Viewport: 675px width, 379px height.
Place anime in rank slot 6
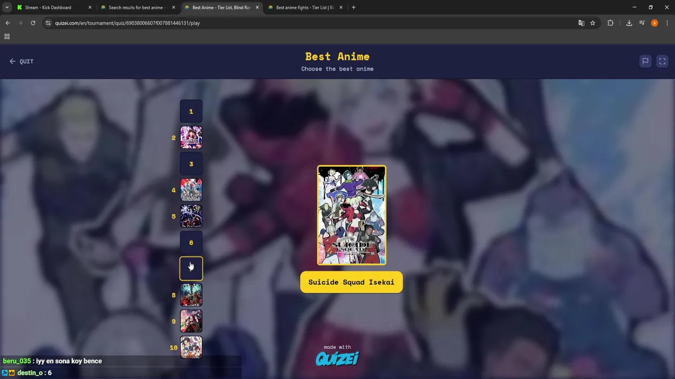point(191,243)
